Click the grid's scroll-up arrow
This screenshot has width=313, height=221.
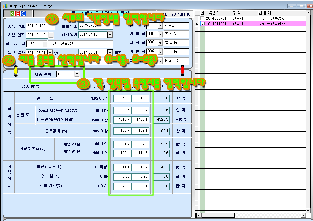point(308,13)
